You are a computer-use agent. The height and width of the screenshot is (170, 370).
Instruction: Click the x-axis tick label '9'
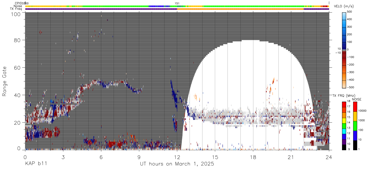[x=139, y=157]
